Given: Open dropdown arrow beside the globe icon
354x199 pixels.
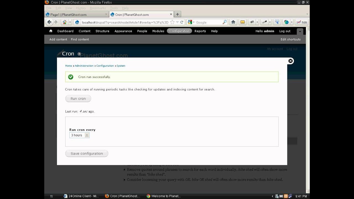Looking at the screenshot, I should pos(291,22).
